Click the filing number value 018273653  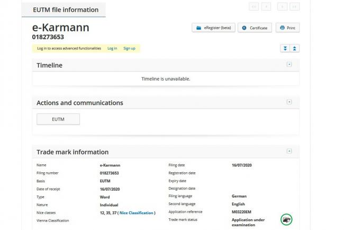pyautogui.click(x=109, y=173)
